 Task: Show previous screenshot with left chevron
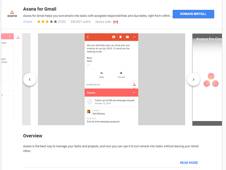point(30,80)
